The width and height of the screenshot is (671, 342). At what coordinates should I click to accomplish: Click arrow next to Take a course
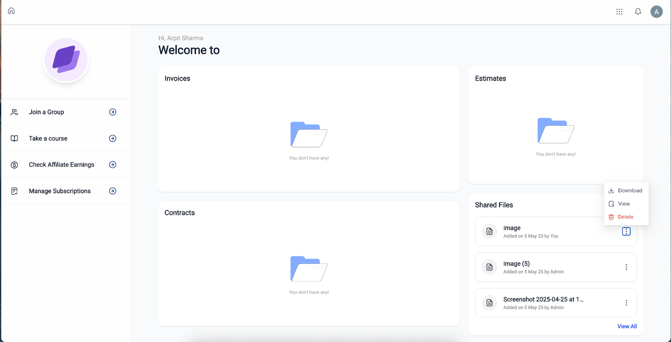pyautogui.click(x=113, y=138)
